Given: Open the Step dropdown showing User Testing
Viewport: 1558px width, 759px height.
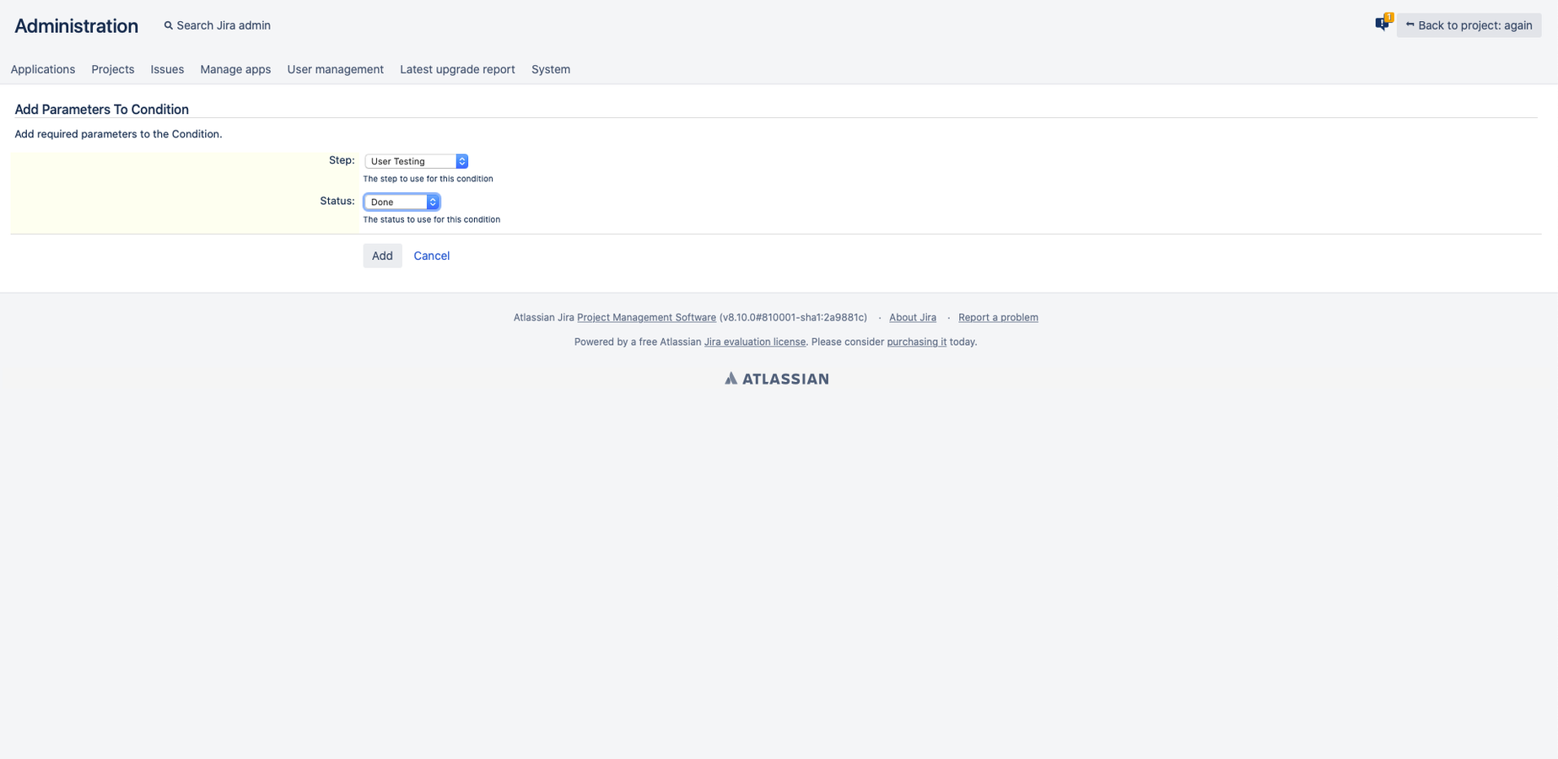Looking at the screenshot, I should (x=416, y=161).
